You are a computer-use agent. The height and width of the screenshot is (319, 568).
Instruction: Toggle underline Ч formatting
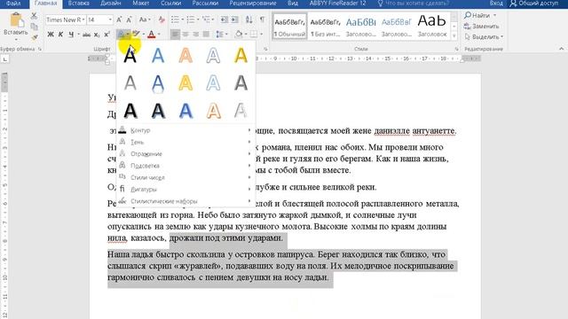pyautogui.click(x=71, y=35)
